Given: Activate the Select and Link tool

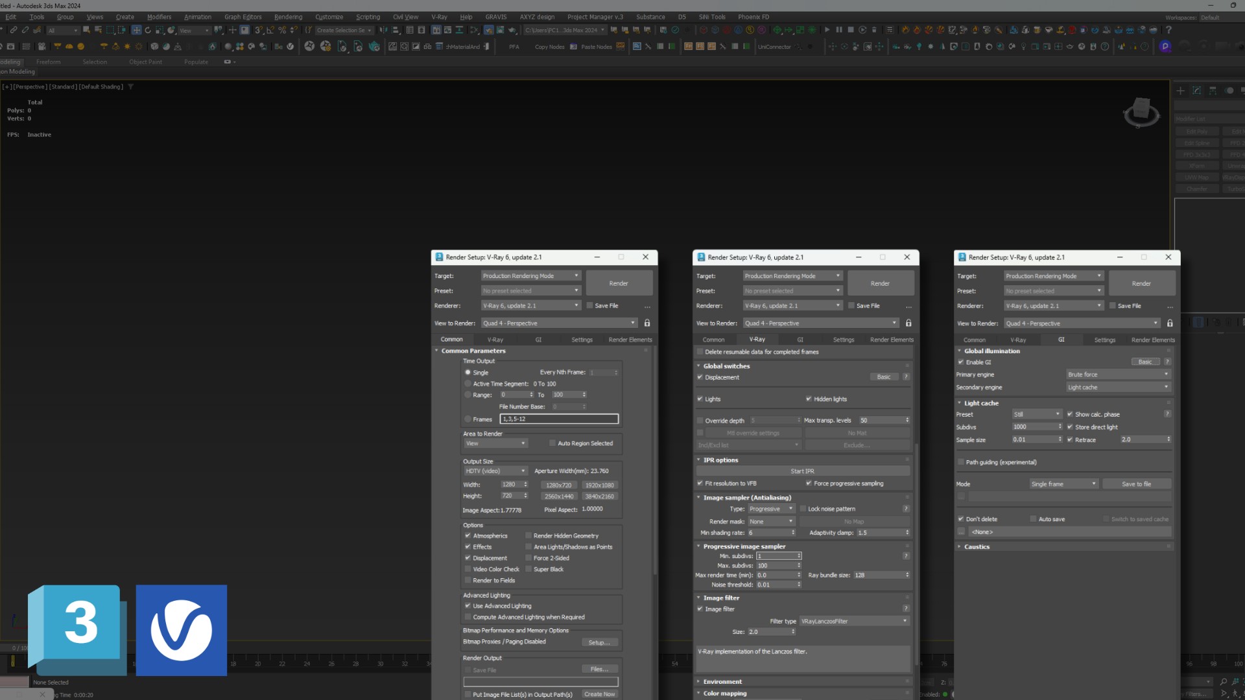Looking at the screenshot, I should pos(14,30).
